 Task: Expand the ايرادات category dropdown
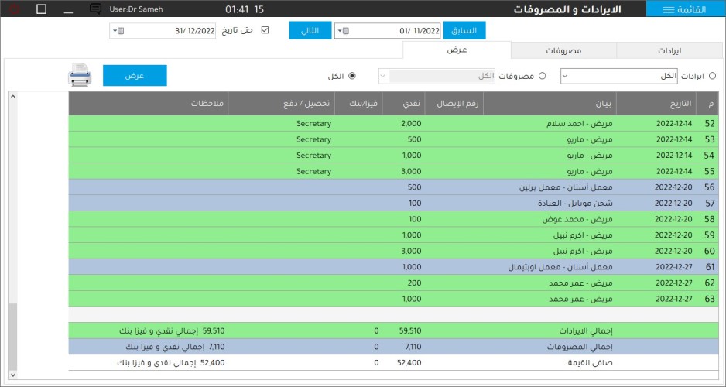point(564,76)
